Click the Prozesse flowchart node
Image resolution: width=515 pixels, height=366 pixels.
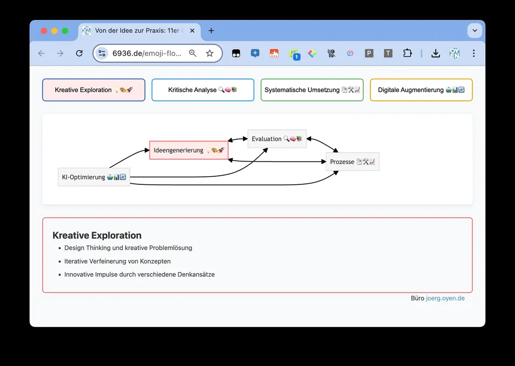point(352,162)
